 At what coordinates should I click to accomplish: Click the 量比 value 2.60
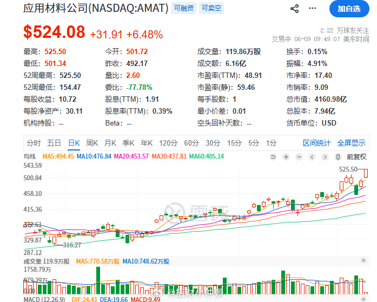[x=133, y=75]
